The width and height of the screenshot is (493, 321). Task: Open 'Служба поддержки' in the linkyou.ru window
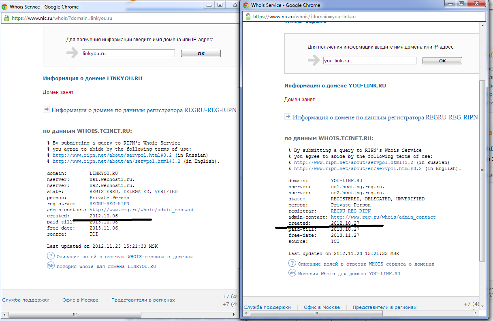(26, 300)
